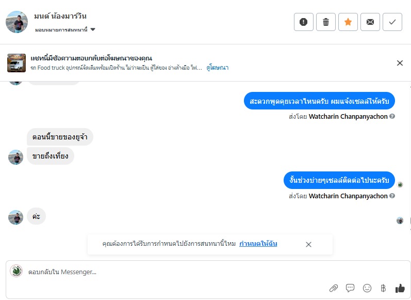Open saved replies speech bubble icon
Viewport: 411px width, 300px height.
[x=350, y=288]
